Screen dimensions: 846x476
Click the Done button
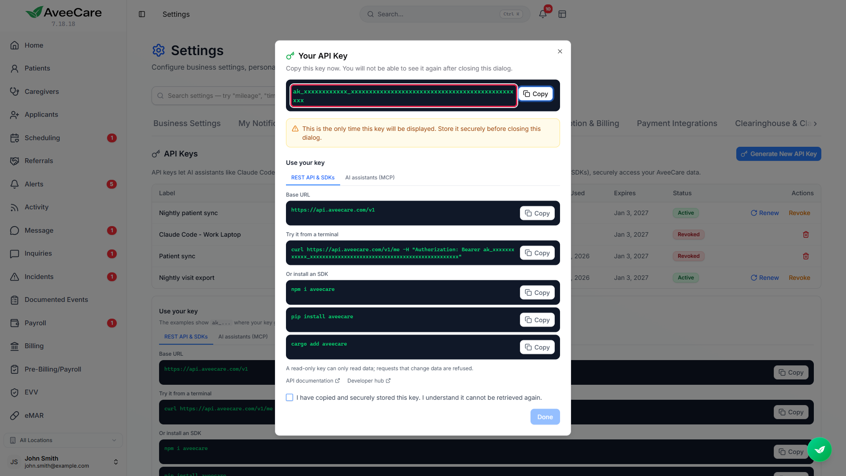tap(545, 417)
